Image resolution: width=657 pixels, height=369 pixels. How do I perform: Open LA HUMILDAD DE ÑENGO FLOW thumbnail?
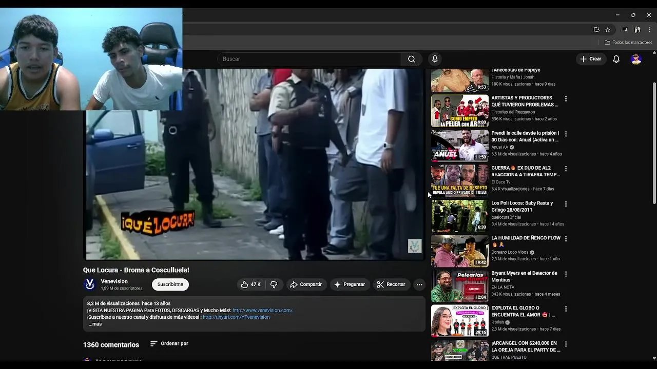pyautogui.click(x=460, y=251)
